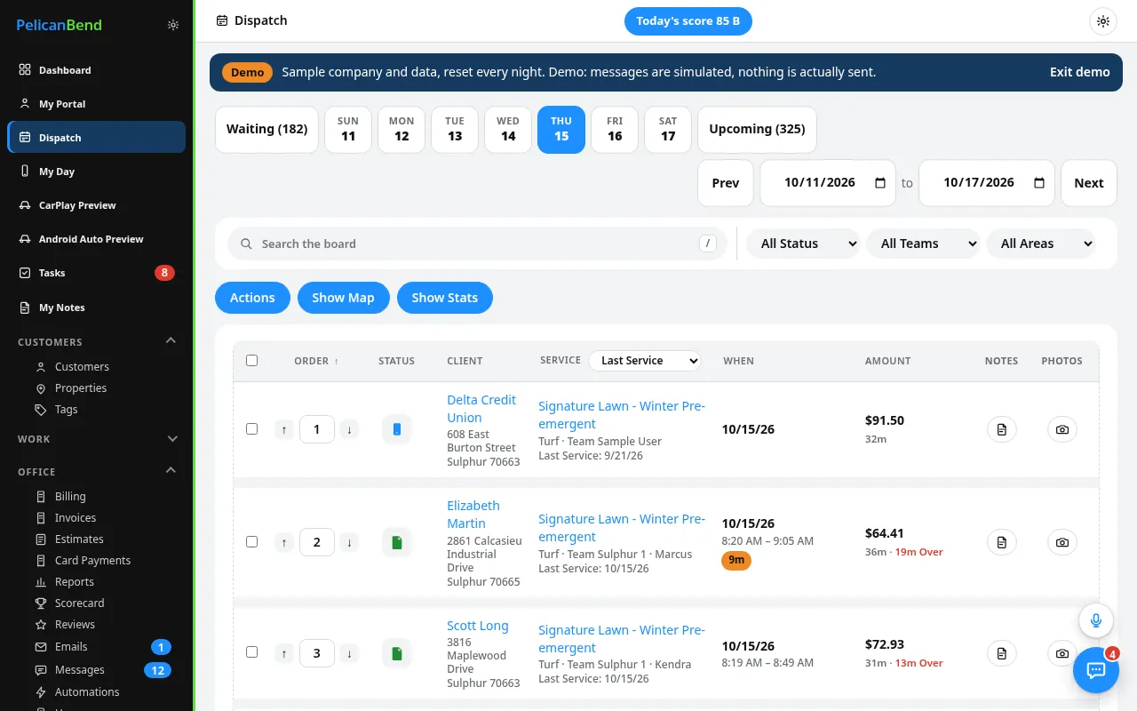The image size is (1137, 711).
Task: Move order 2 down with arrow icon
Action: [349, 542]
